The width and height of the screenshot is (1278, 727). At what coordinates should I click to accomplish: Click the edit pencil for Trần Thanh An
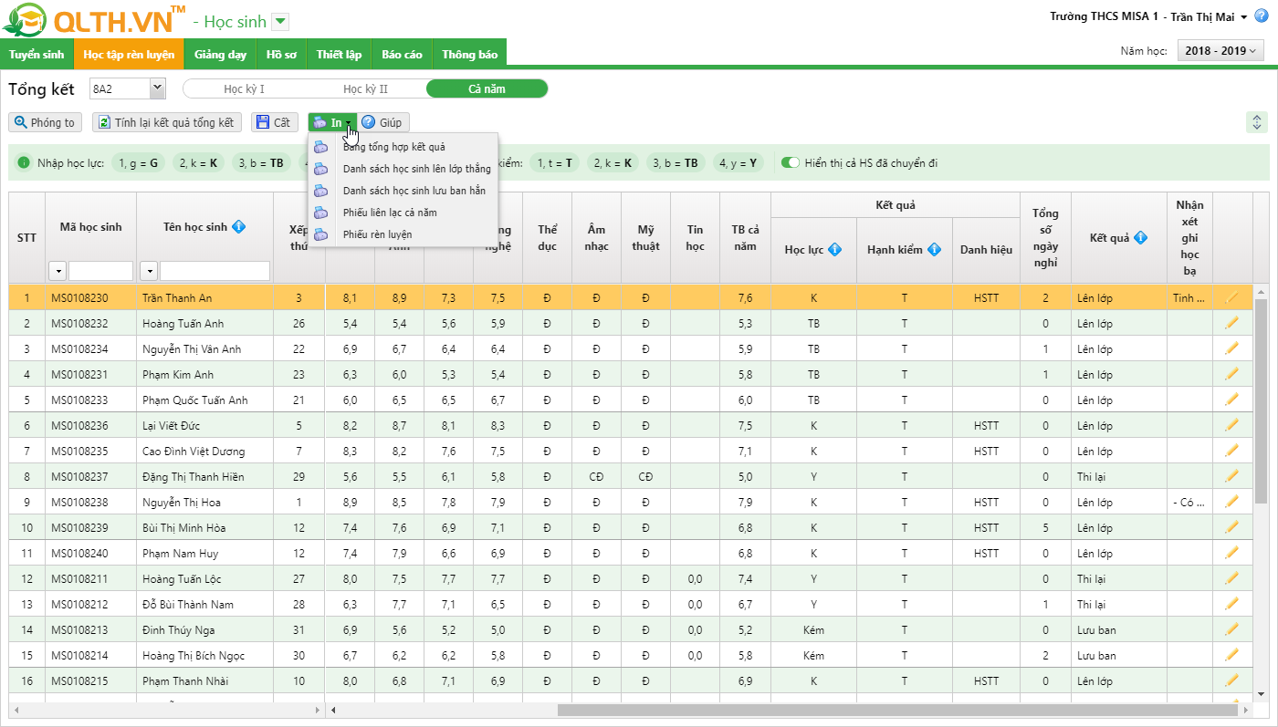pos(1231,297)
